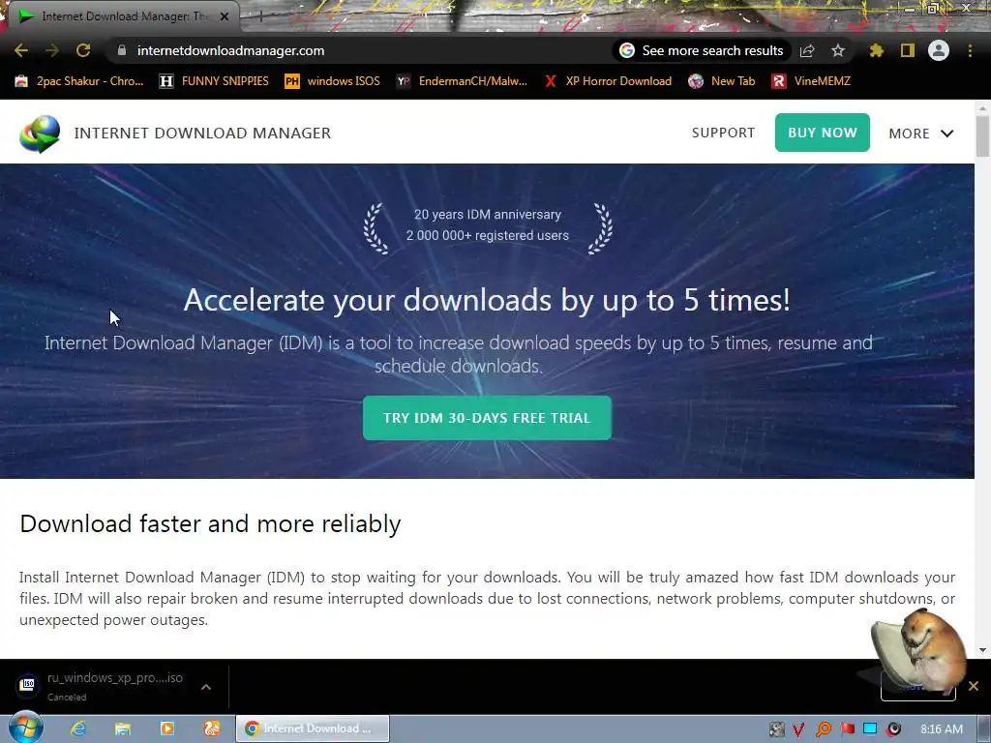Open the 'EndermanCH/Malw...' bookmark

pyautogui.click(x=462, y=81)
